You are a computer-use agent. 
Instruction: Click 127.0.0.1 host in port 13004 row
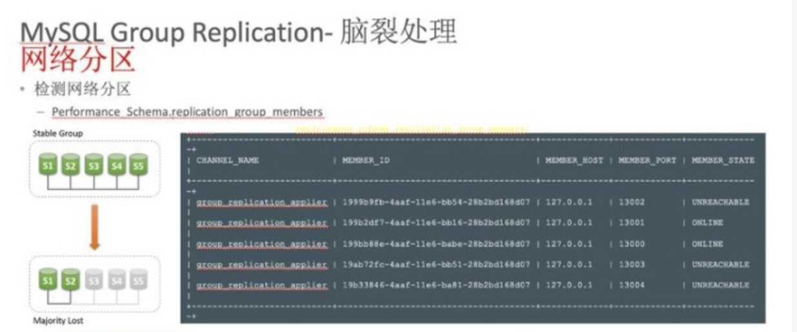(569, 285)
